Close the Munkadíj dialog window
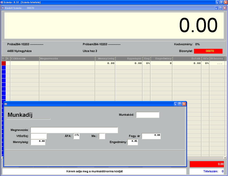 [184, 104]
